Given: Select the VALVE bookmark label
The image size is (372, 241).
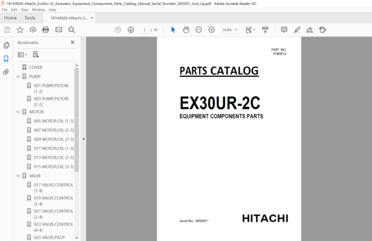Looking at the screenshot, I should tap(35, 176).
